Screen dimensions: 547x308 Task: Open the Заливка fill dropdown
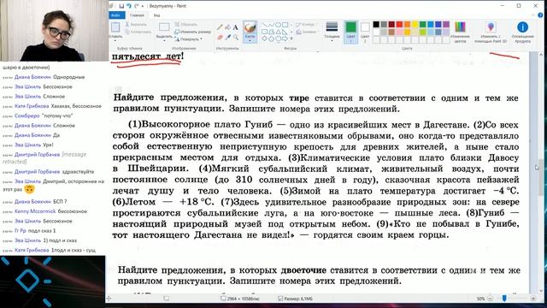tap(307, 32)
